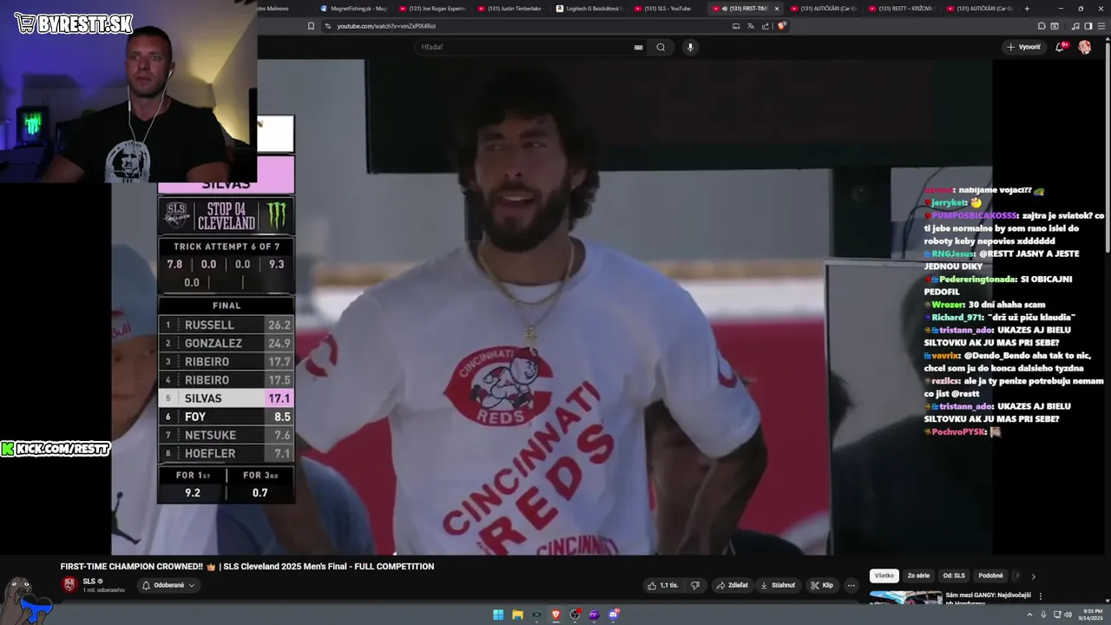Viewport: 1111px width, 625px height.
Task: Click the Zdieľať share button
Action: (x=732, y=585)
